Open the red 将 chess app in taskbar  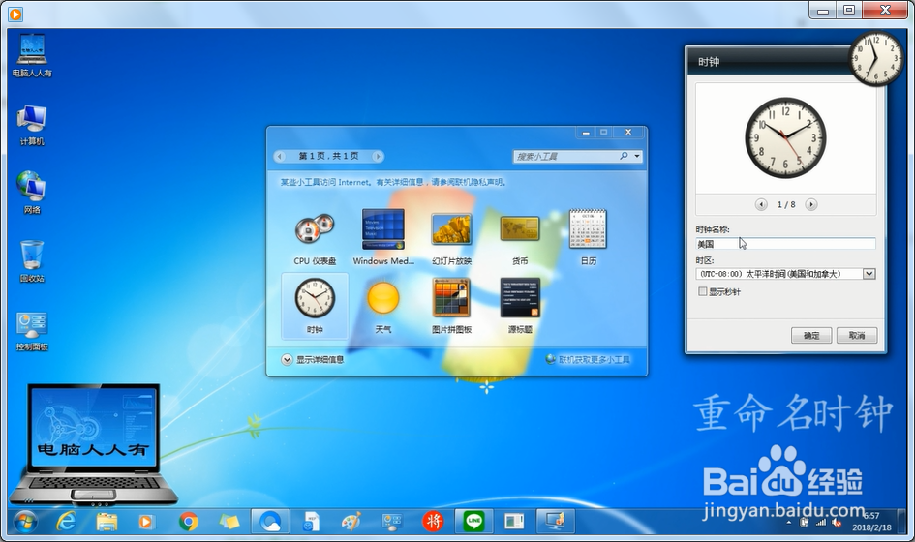(433, 521)
